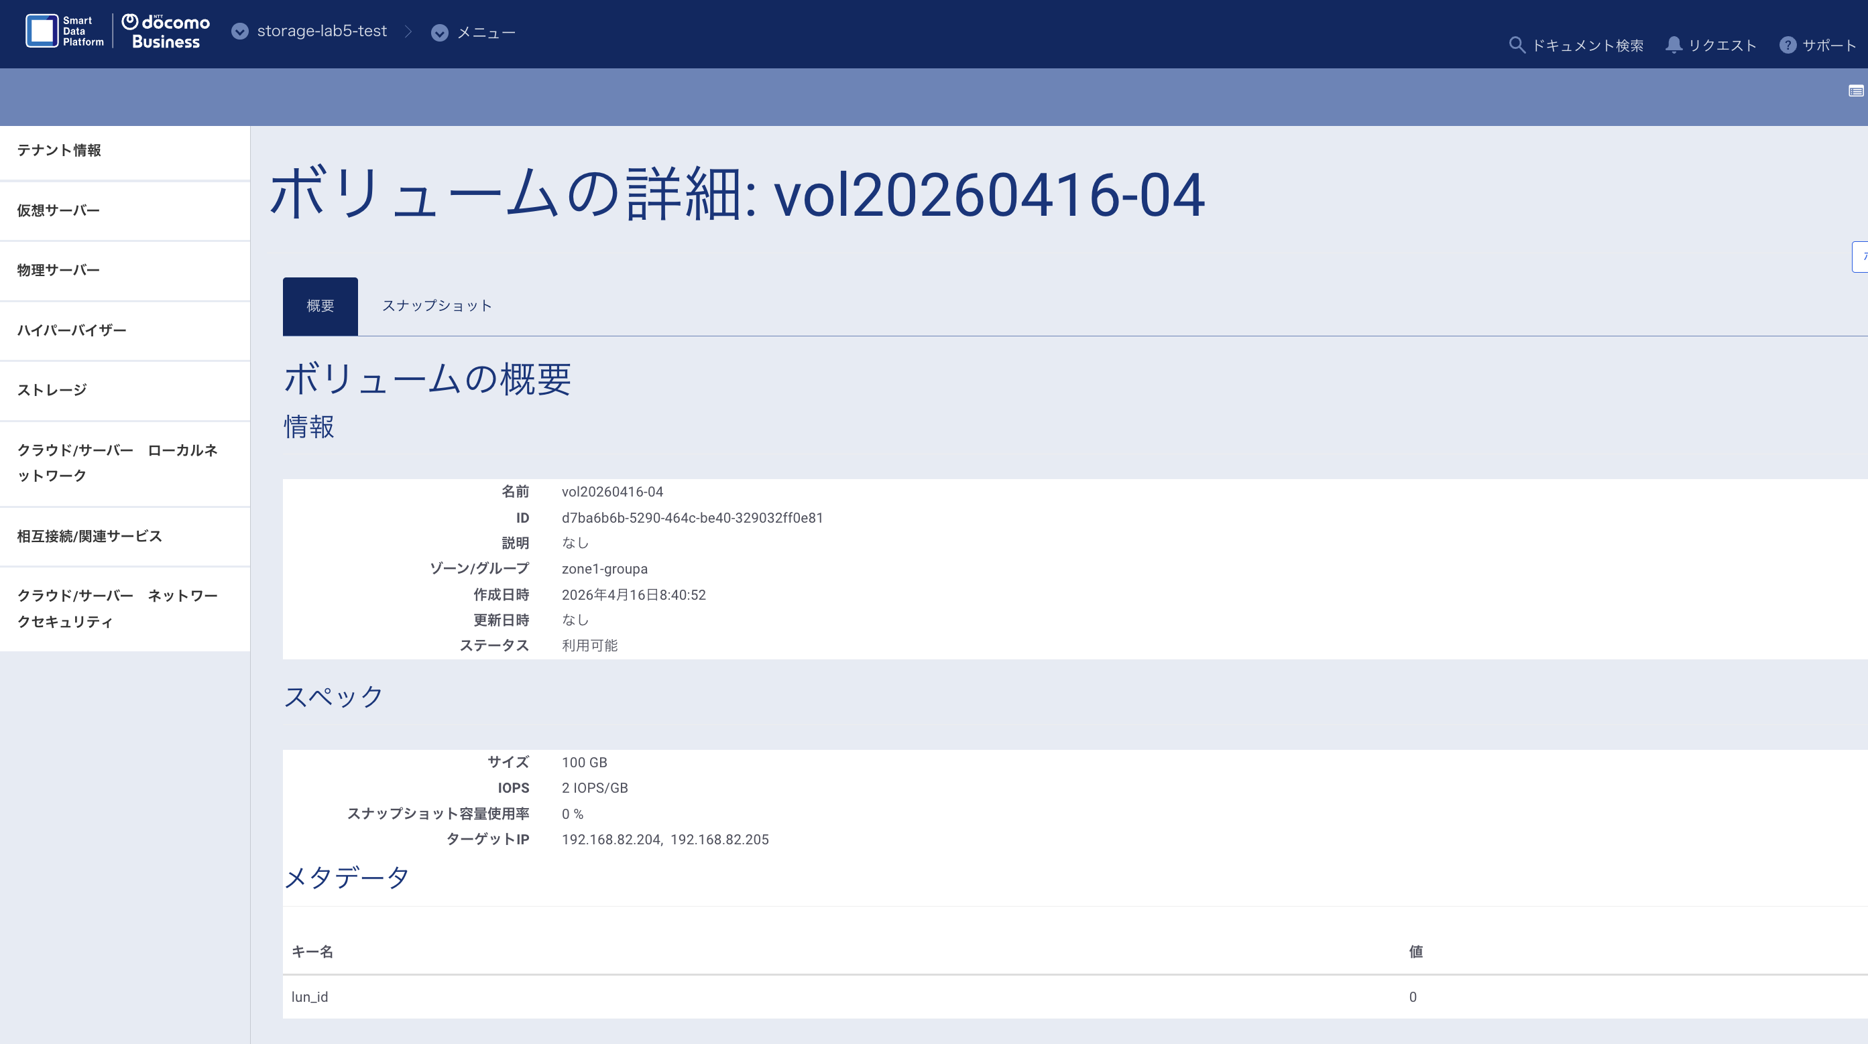Click the docomo Business logo

[166, 31]
